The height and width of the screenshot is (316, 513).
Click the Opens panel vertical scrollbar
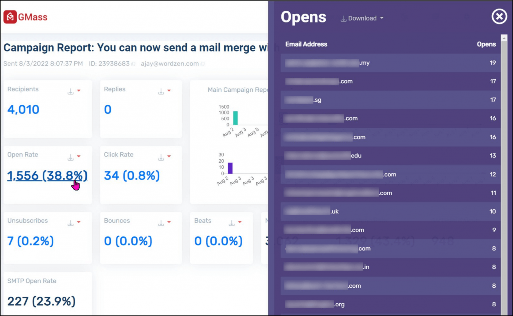[x=504, y=167]
